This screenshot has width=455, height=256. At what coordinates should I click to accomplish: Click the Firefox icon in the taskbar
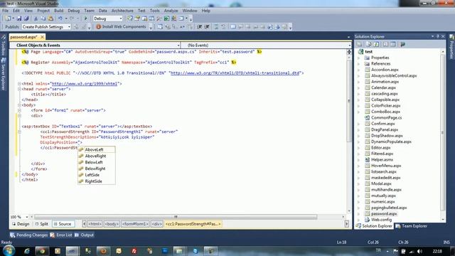[104, 251]
